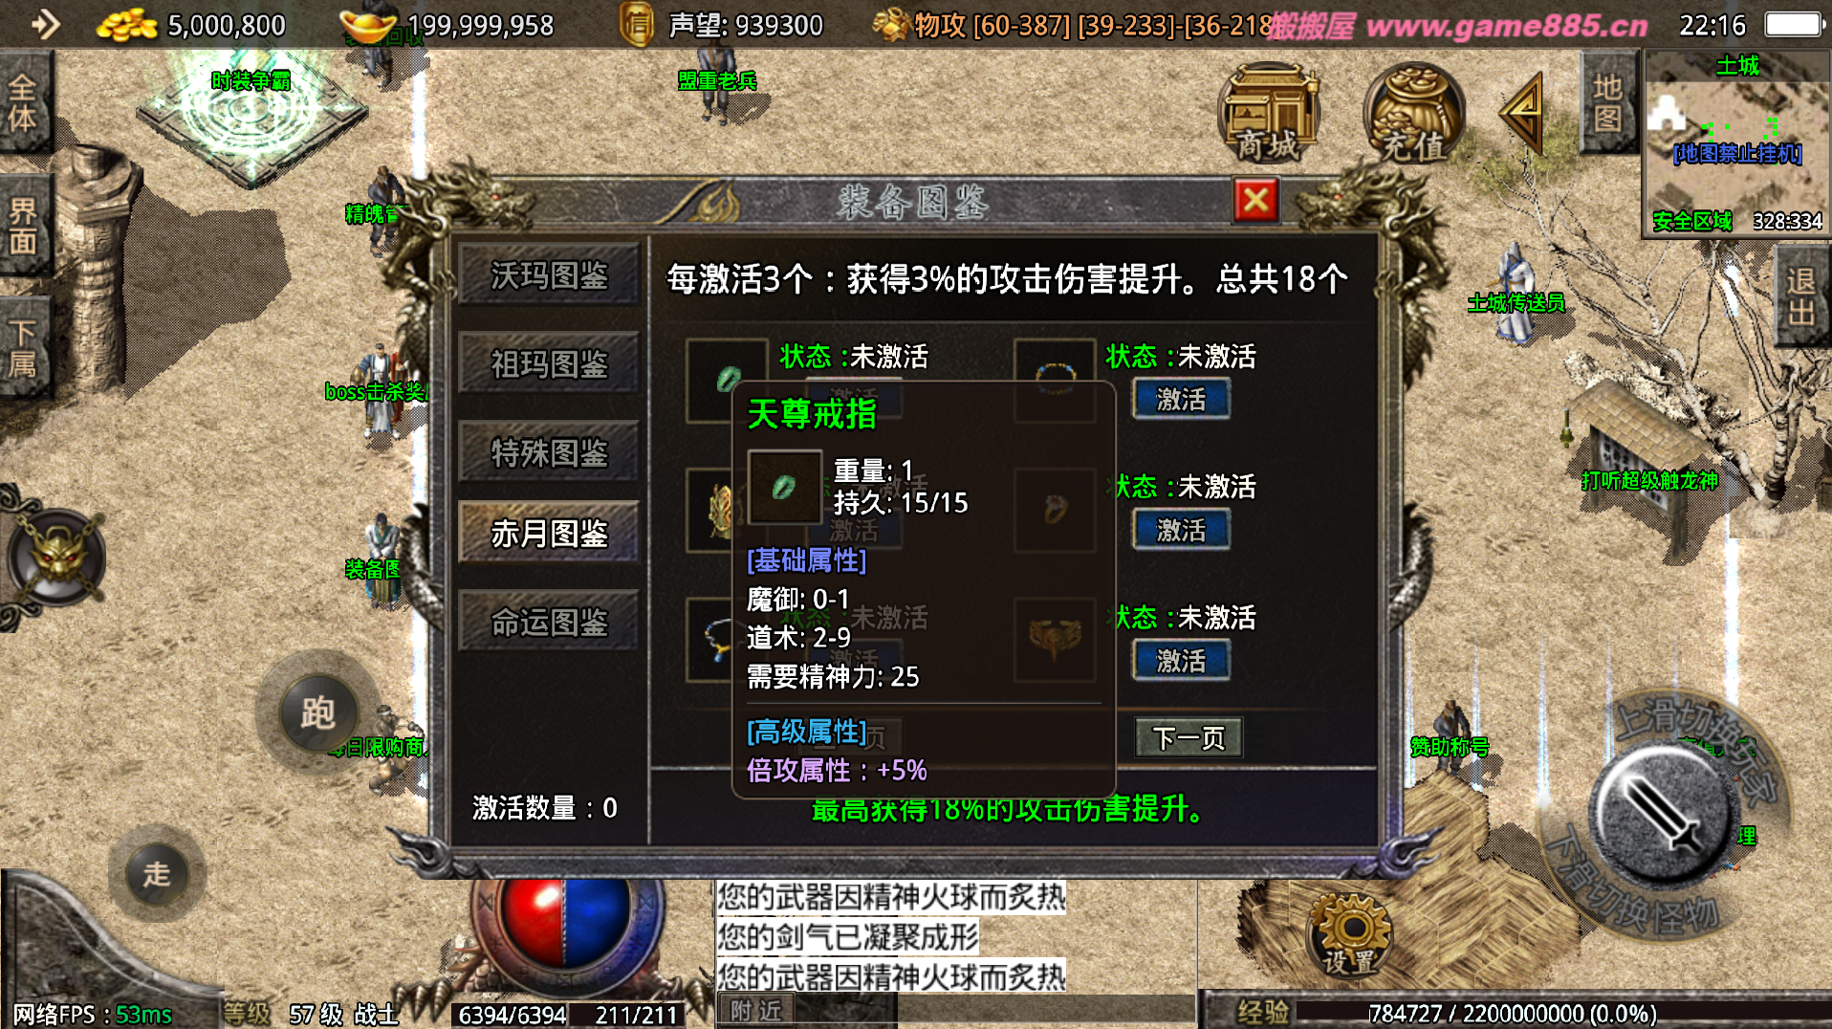
Task: Open the 设置 gear settings icon
Action: click(1351, 933)
